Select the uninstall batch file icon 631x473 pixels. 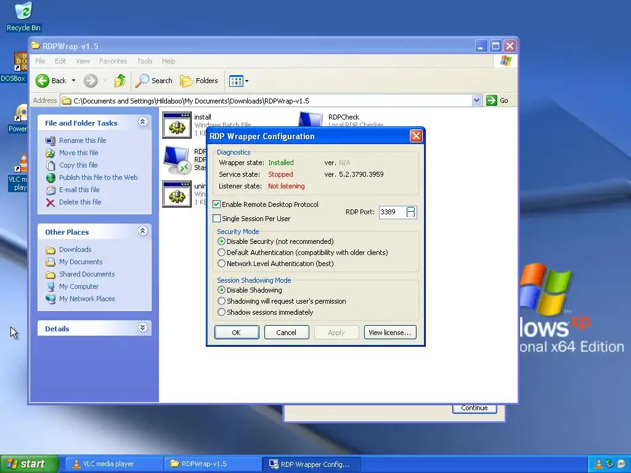(x=177, y=194)
